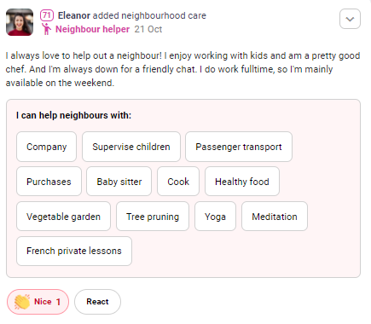Click the Purchases tag
The height and width of the screenshot is (324, 371).
point(49,182)
